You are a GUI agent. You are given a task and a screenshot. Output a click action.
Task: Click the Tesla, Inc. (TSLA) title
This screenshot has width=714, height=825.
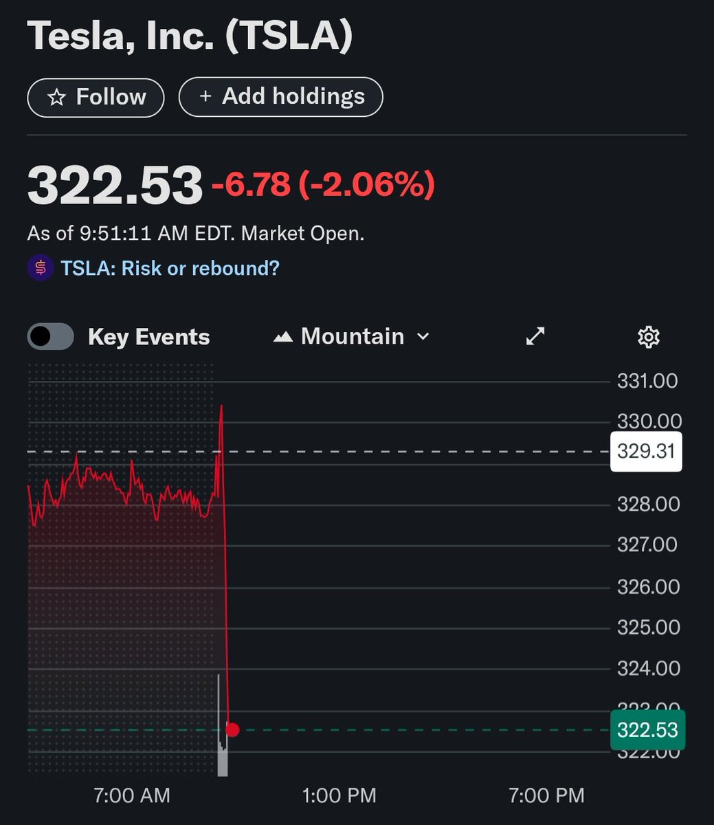click(x=190, y=36)
